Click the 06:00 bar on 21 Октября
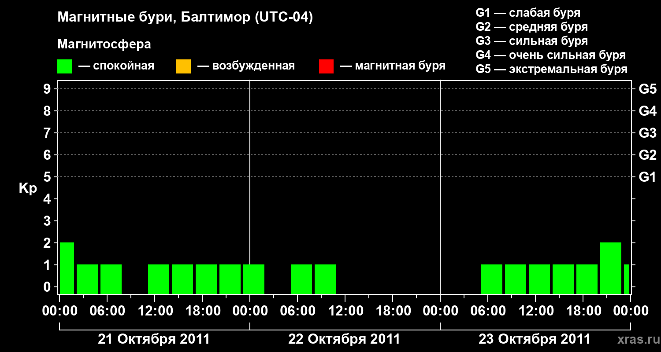 pyautogui.click(x=111, y=279)
